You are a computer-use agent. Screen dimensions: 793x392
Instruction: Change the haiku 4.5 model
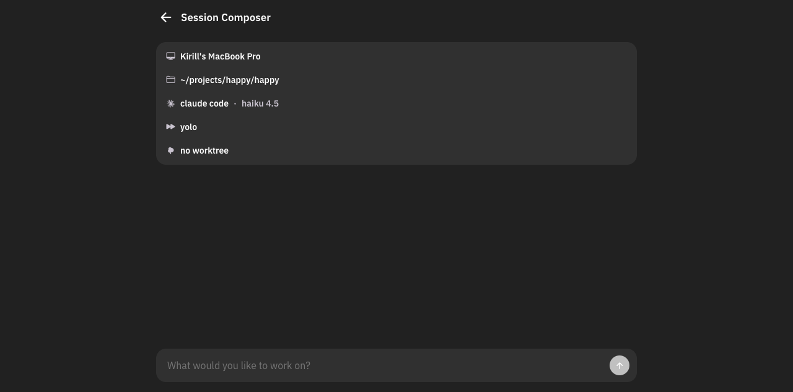pyautogui.click(x=260, y=103)
